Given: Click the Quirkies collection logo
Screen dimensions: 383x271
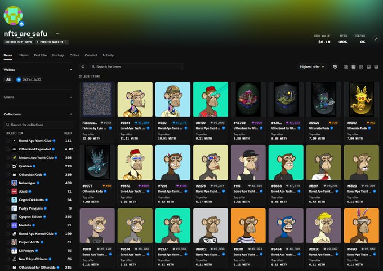Looking at the screenshot, I should click(15, 166).
